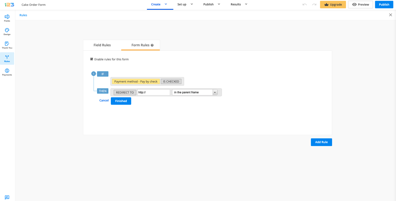Expand the Publish menu chevron

point(219,4)
